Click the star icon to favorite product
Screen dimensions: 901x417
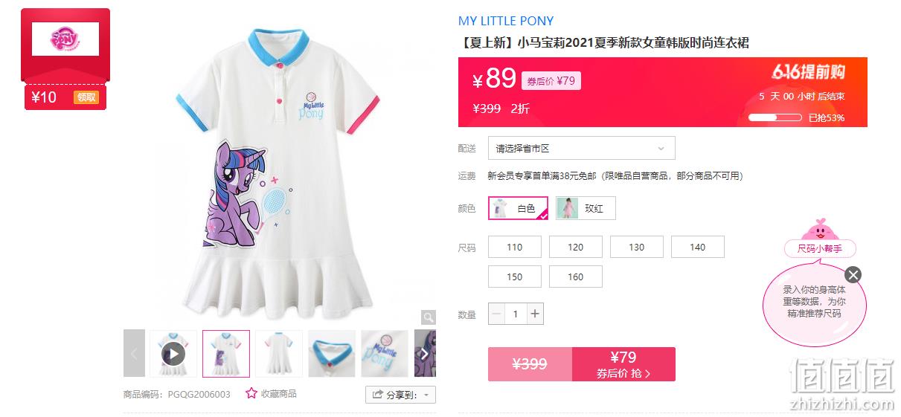coord(251,393)
